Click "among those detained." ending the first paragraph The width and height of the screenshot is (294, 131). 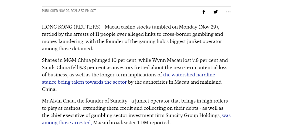[x=67, y=49]
